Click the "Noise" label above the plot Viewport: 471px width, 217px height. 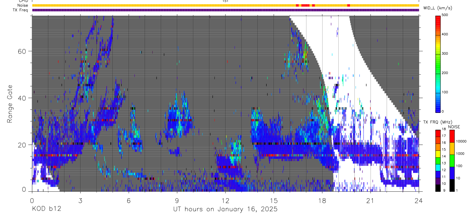coord(23,5)
